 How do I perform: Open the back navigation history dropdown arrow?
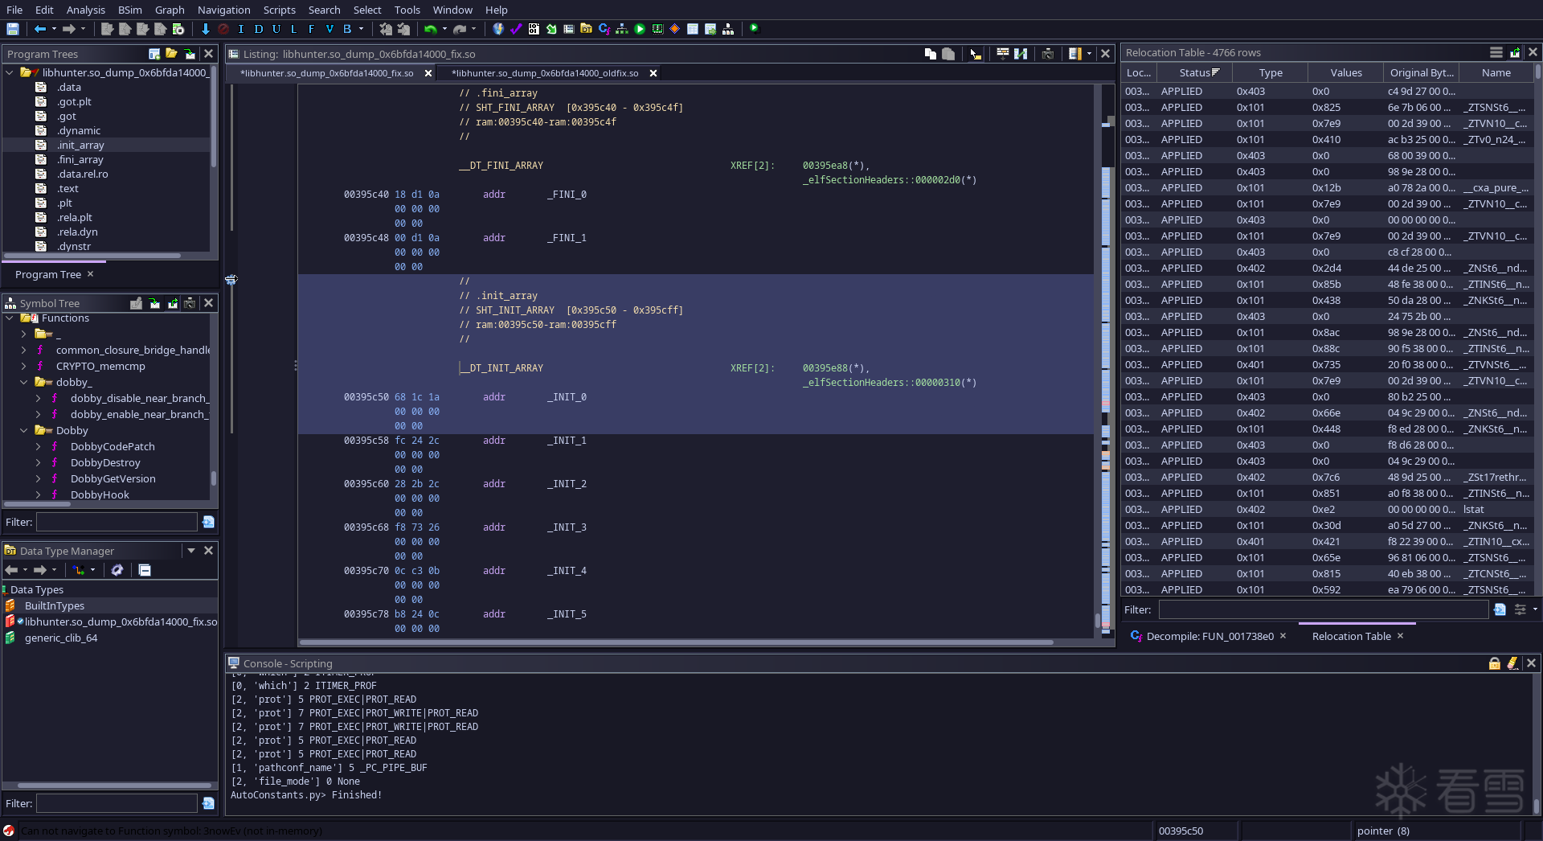(54, 29)
